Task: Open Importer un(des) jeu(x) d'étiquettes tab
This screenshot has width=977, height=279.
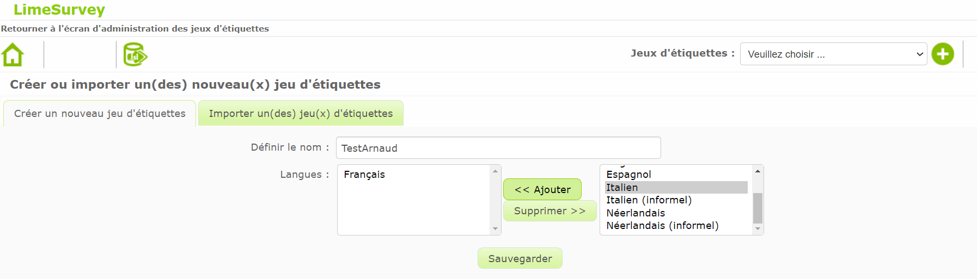Action: tap(301, 114)
